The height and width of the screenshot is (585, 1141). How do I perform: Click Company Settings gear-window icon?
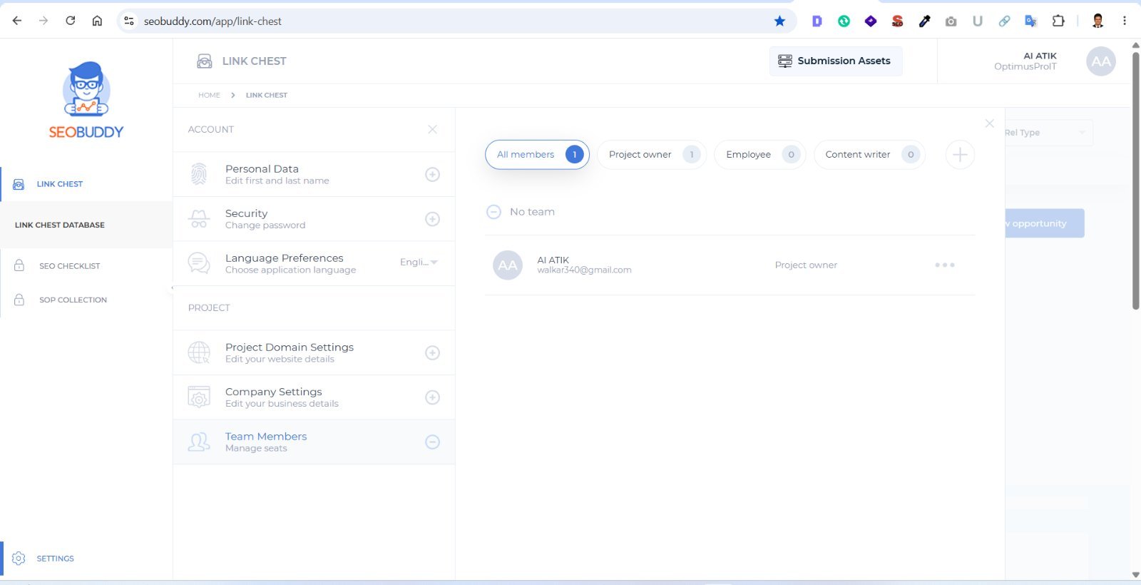tap(199, 397)
